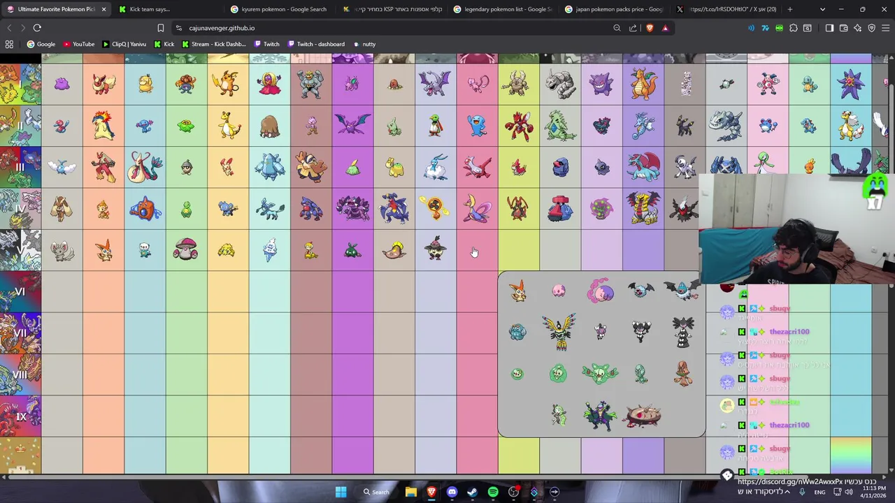This screenshot has height=503, width=895.
Task: Select Woobat in the popup
Action: pos(641,290)
